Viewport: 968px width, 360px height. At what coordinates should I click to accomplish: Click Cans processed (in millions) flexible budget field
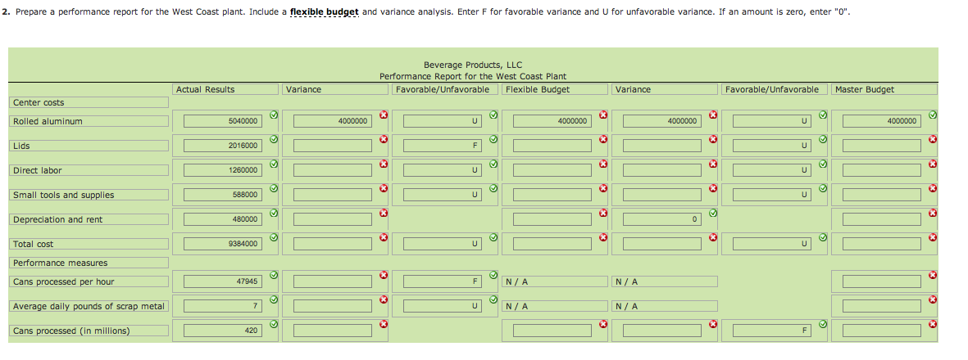[x=552, y=331]
